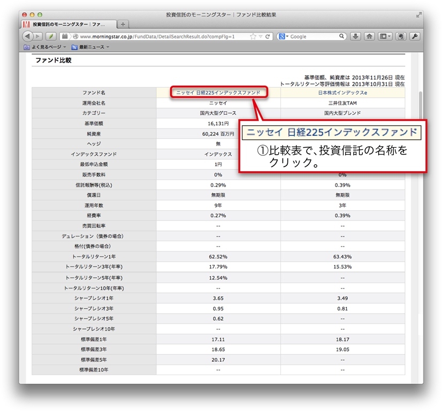Click the site identity icon in address bar
The height and width of the screenshot is (411, 442).
[x=75, y=36]
